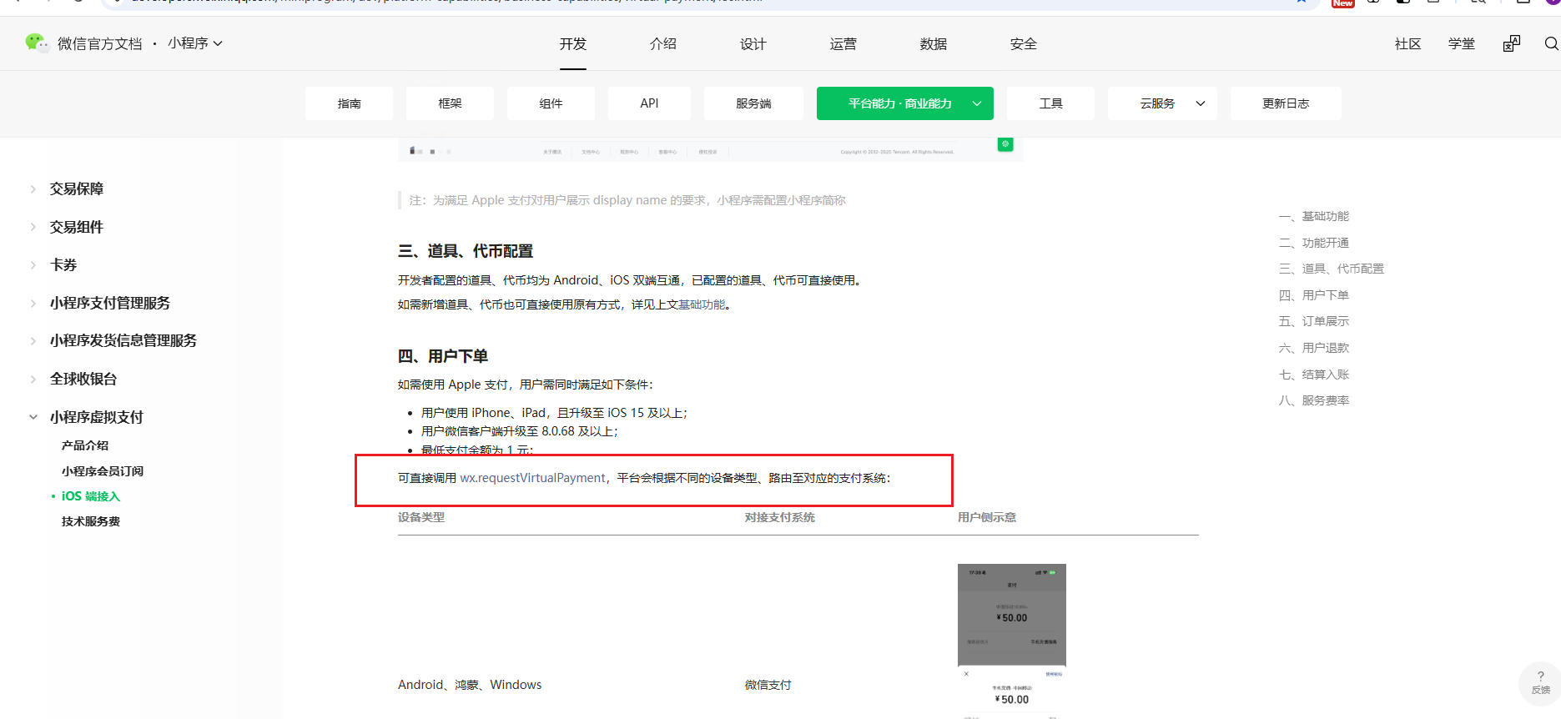This screenshot has height=719, width=1561.
Task: Click the 设备类型 column header
Action: (421, 518)
